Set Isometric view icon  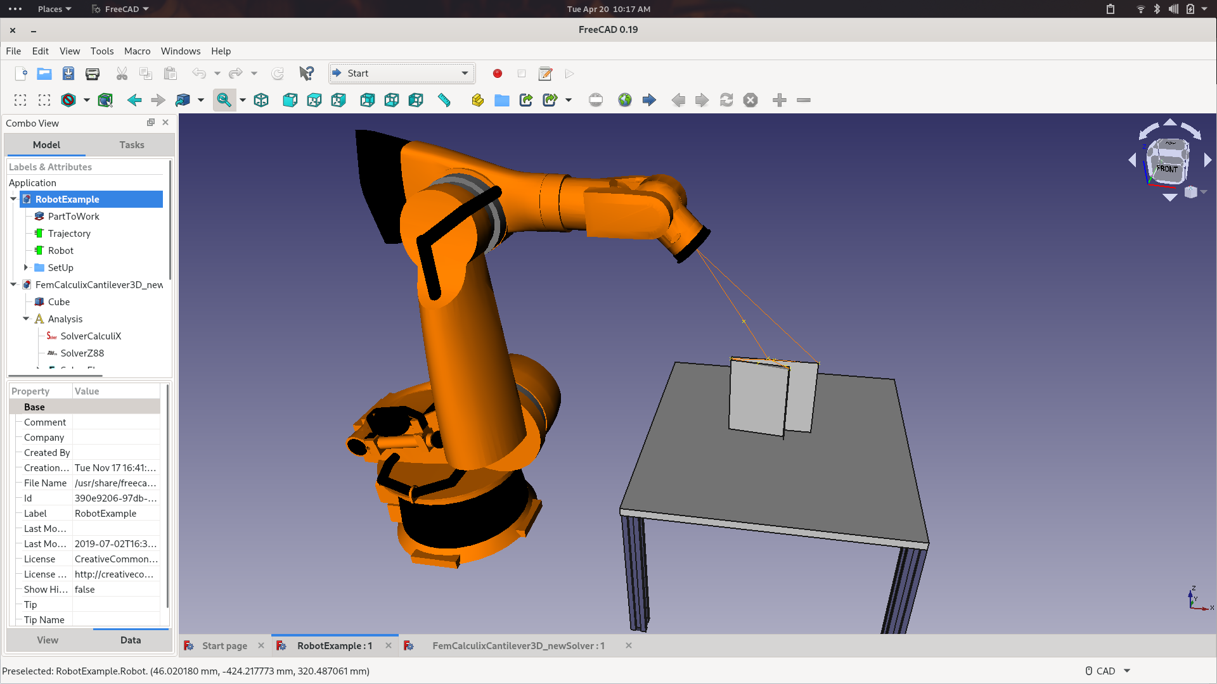tap(261, 100)
